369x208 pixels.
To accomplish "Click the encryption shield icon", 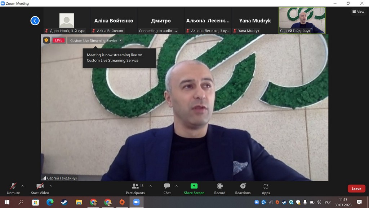I will point(46,40).
